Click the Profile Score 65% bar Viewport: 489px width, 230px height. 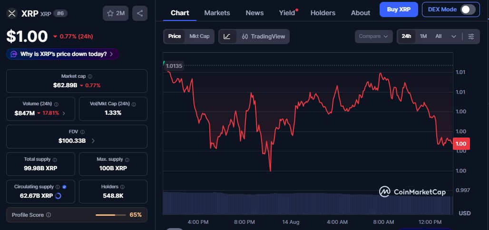[x=110, y=215]
